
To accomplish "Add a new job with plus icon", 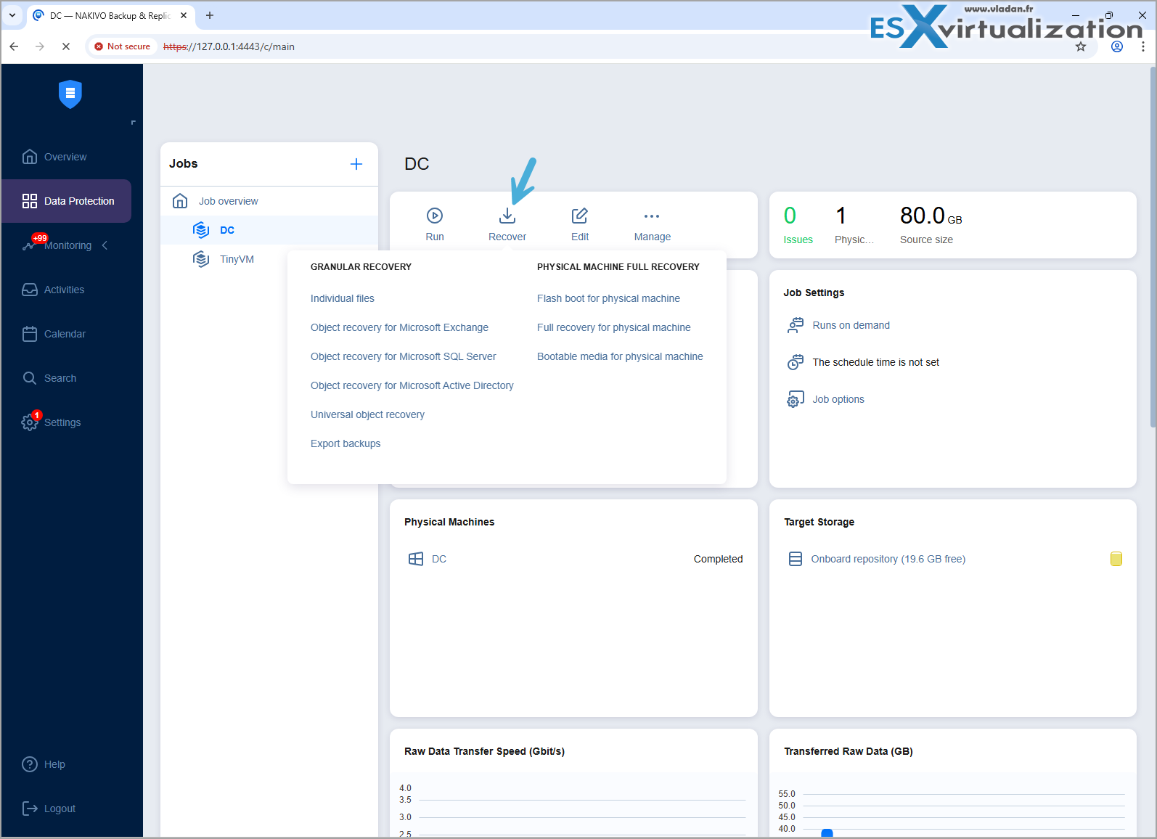I will [x=356, y=164].
